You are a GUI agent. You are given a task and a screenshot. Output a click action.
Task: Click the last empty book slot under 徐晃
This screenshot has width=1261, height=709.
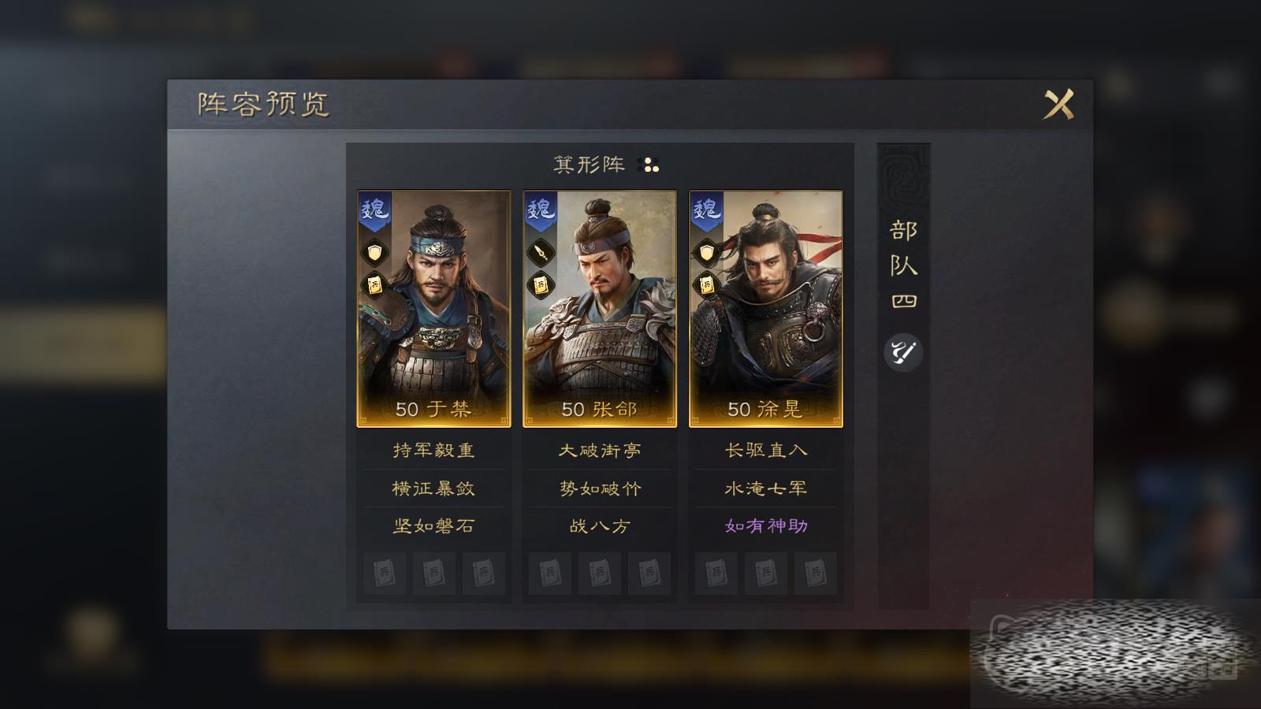pyautogui.click(x=816, y=574)
